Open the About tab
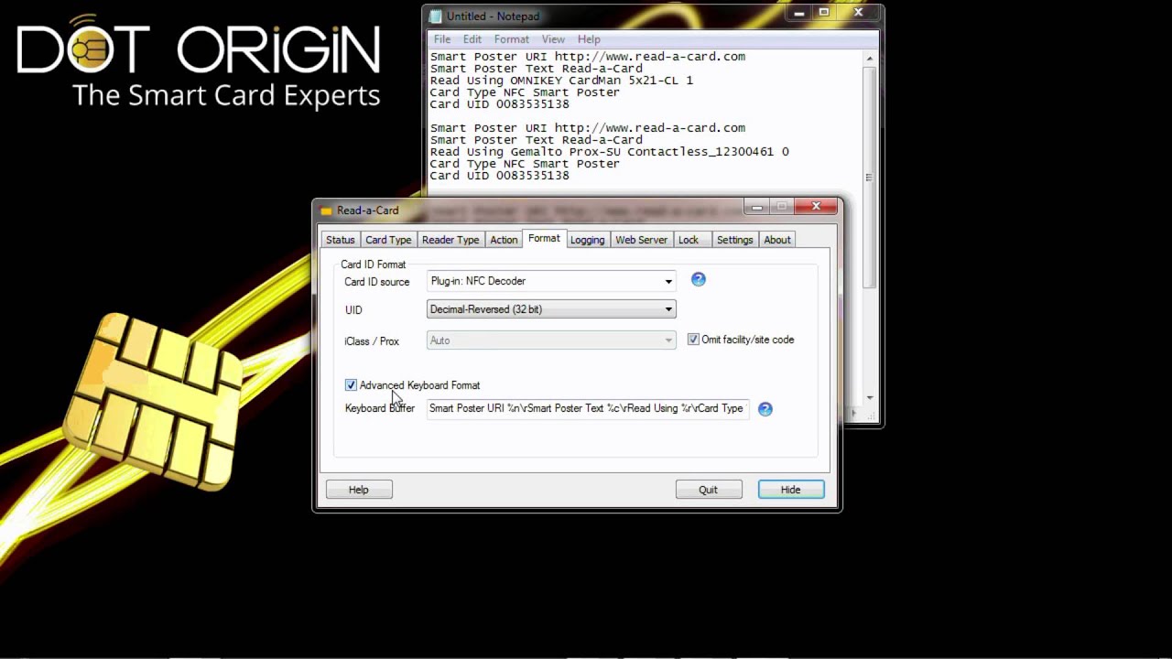 pyautogui.click(x=777, y=240)
